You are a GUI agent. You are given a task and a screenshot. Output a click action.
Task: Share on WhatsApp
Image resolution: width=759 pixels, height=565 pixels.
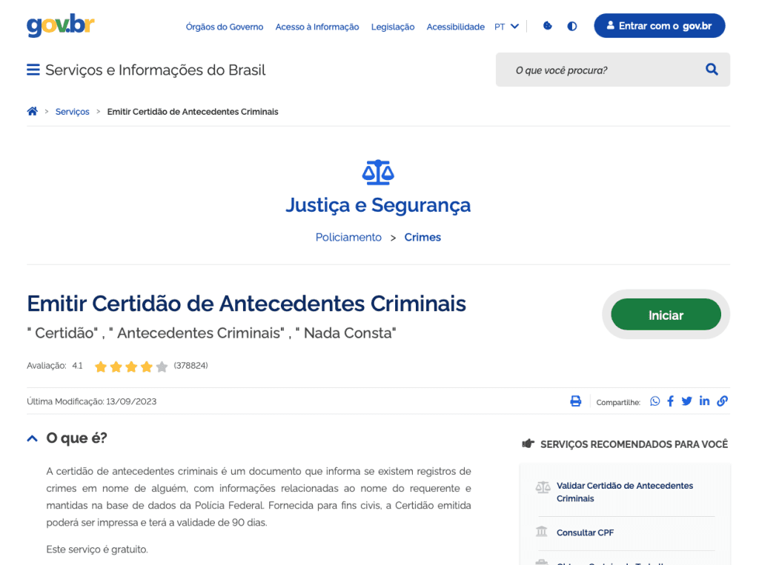pos(655,401)
